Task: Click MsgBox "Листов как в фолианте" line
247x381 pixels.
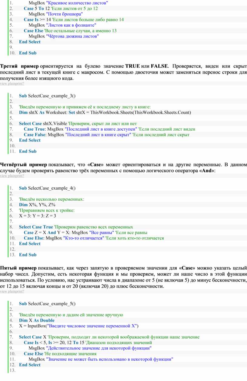Action: click(62, 25)
